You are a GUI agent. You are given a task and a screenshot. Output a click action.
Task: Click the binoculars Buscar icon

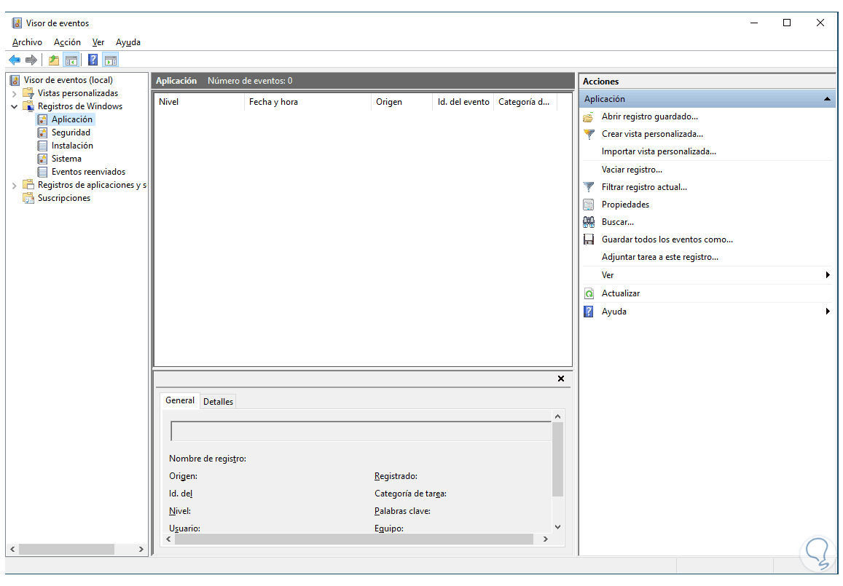589,222
